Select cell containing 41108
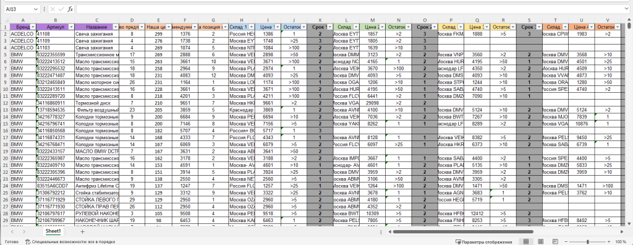Screen dimensions: 633x245 point(55,34)
